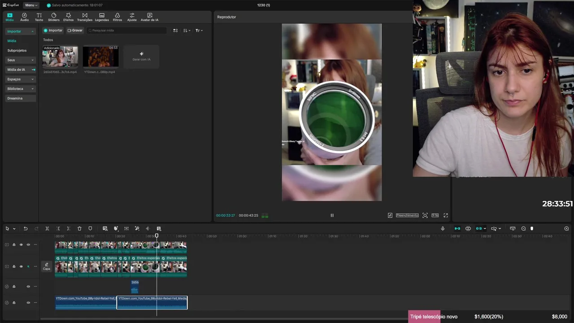Open the linkage options dropdown arrow

(485, 229)
